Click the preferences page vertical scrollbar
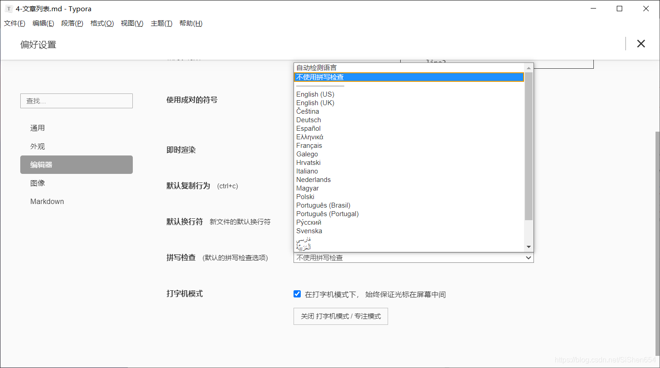The height and width of the screenshot is (368, 660). pos(657,243)
